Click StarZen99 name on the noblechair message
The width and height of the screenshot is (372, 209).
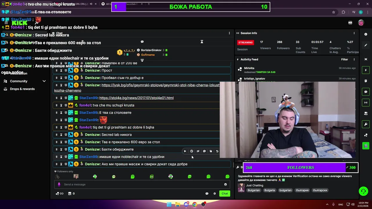(88, 157)
